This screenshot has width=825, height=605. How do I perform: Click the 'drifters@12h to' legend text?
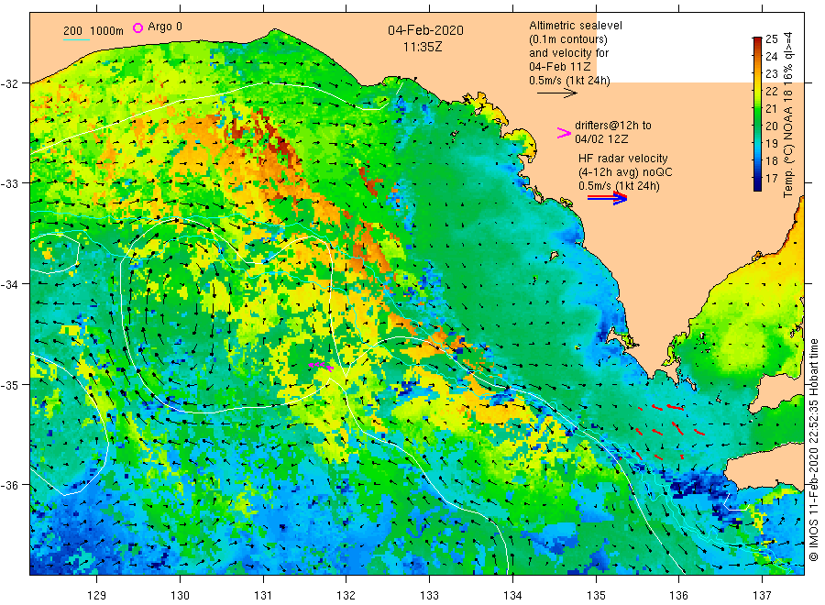[x=613, y=126]
